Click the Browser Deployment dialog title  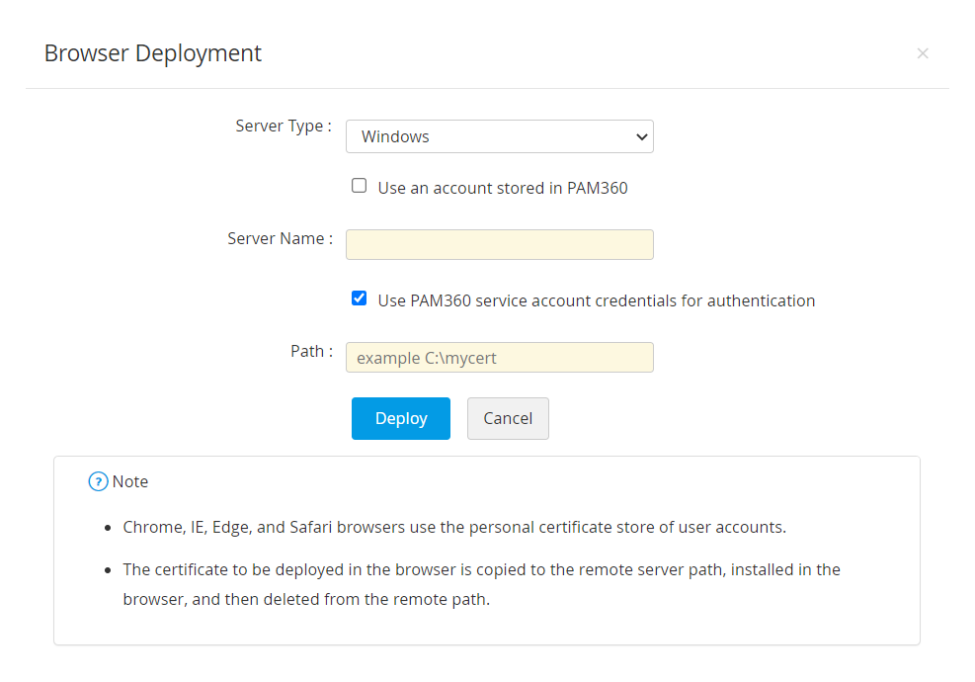(x=153, y=53)
